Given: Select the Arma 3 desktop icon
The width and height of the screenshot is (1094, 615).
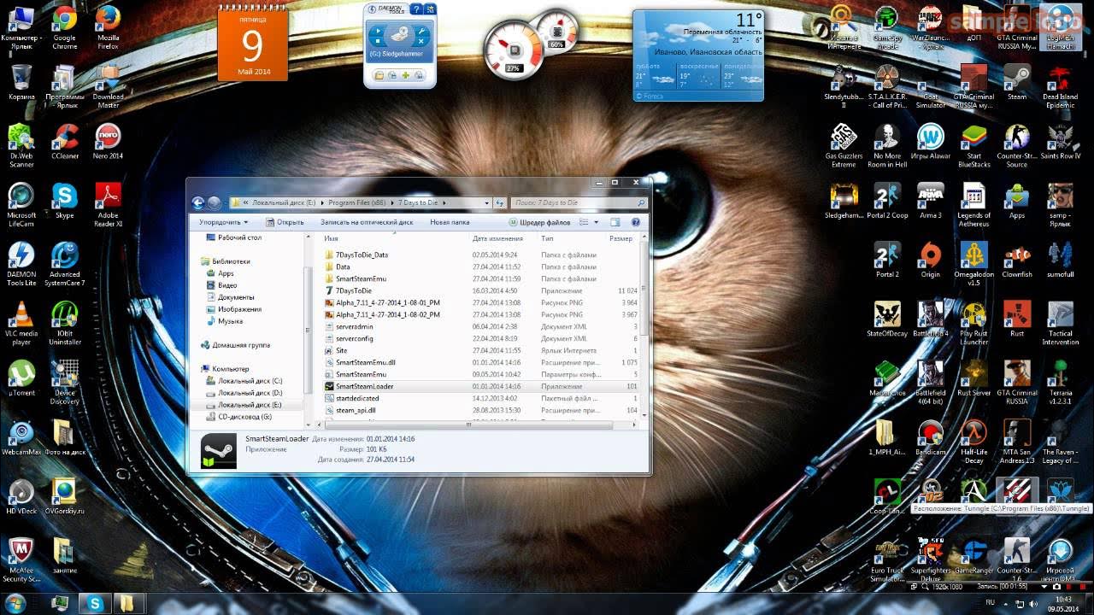Looking at the screenshot, I should click(930, 201).
